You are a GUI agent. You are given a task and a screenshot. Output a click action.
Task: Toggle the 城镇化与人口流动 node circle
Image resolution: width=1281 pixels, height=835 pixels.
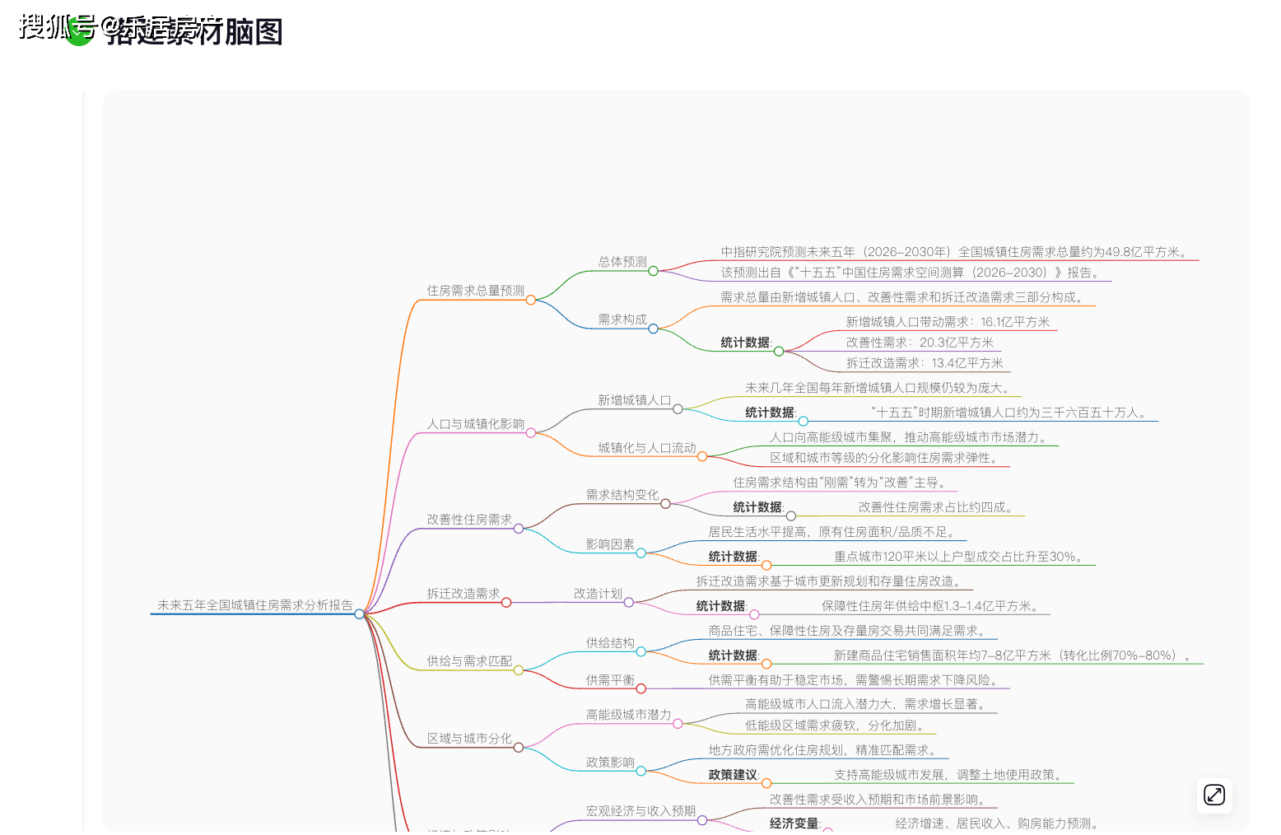coord(702,457)
